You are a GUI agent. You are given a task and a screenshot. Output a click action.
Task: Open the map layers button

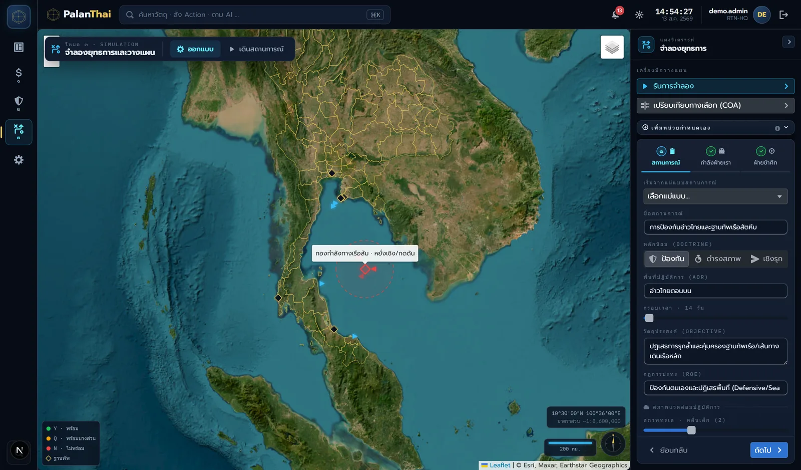pyautogui.click(x=612, y=47)
